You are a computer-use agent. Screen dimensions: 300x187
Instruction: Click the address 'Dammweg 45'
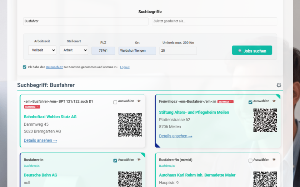point(36,124)
